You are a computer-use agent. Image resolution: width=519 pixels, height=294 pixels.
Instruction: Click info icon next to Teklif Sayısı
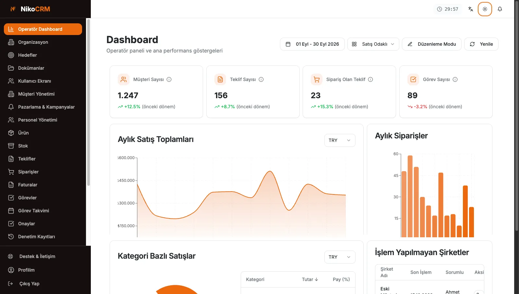coord(261,79)
